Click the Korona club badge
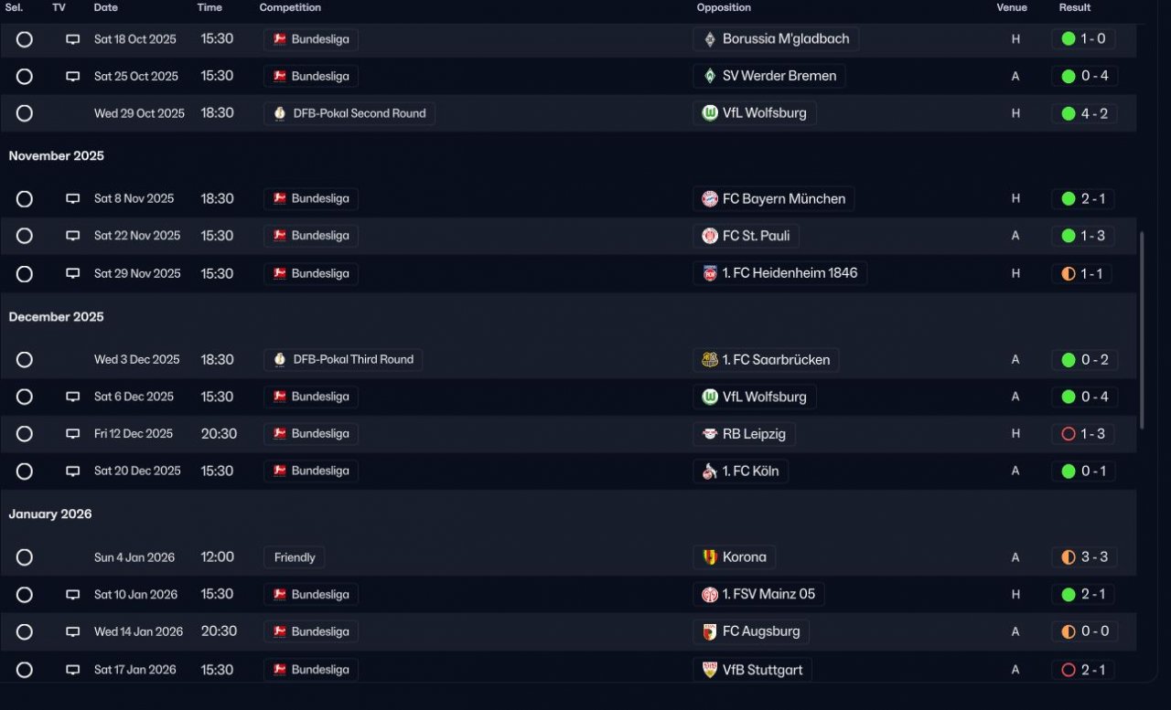1171x710 pixels. (709, 557)
